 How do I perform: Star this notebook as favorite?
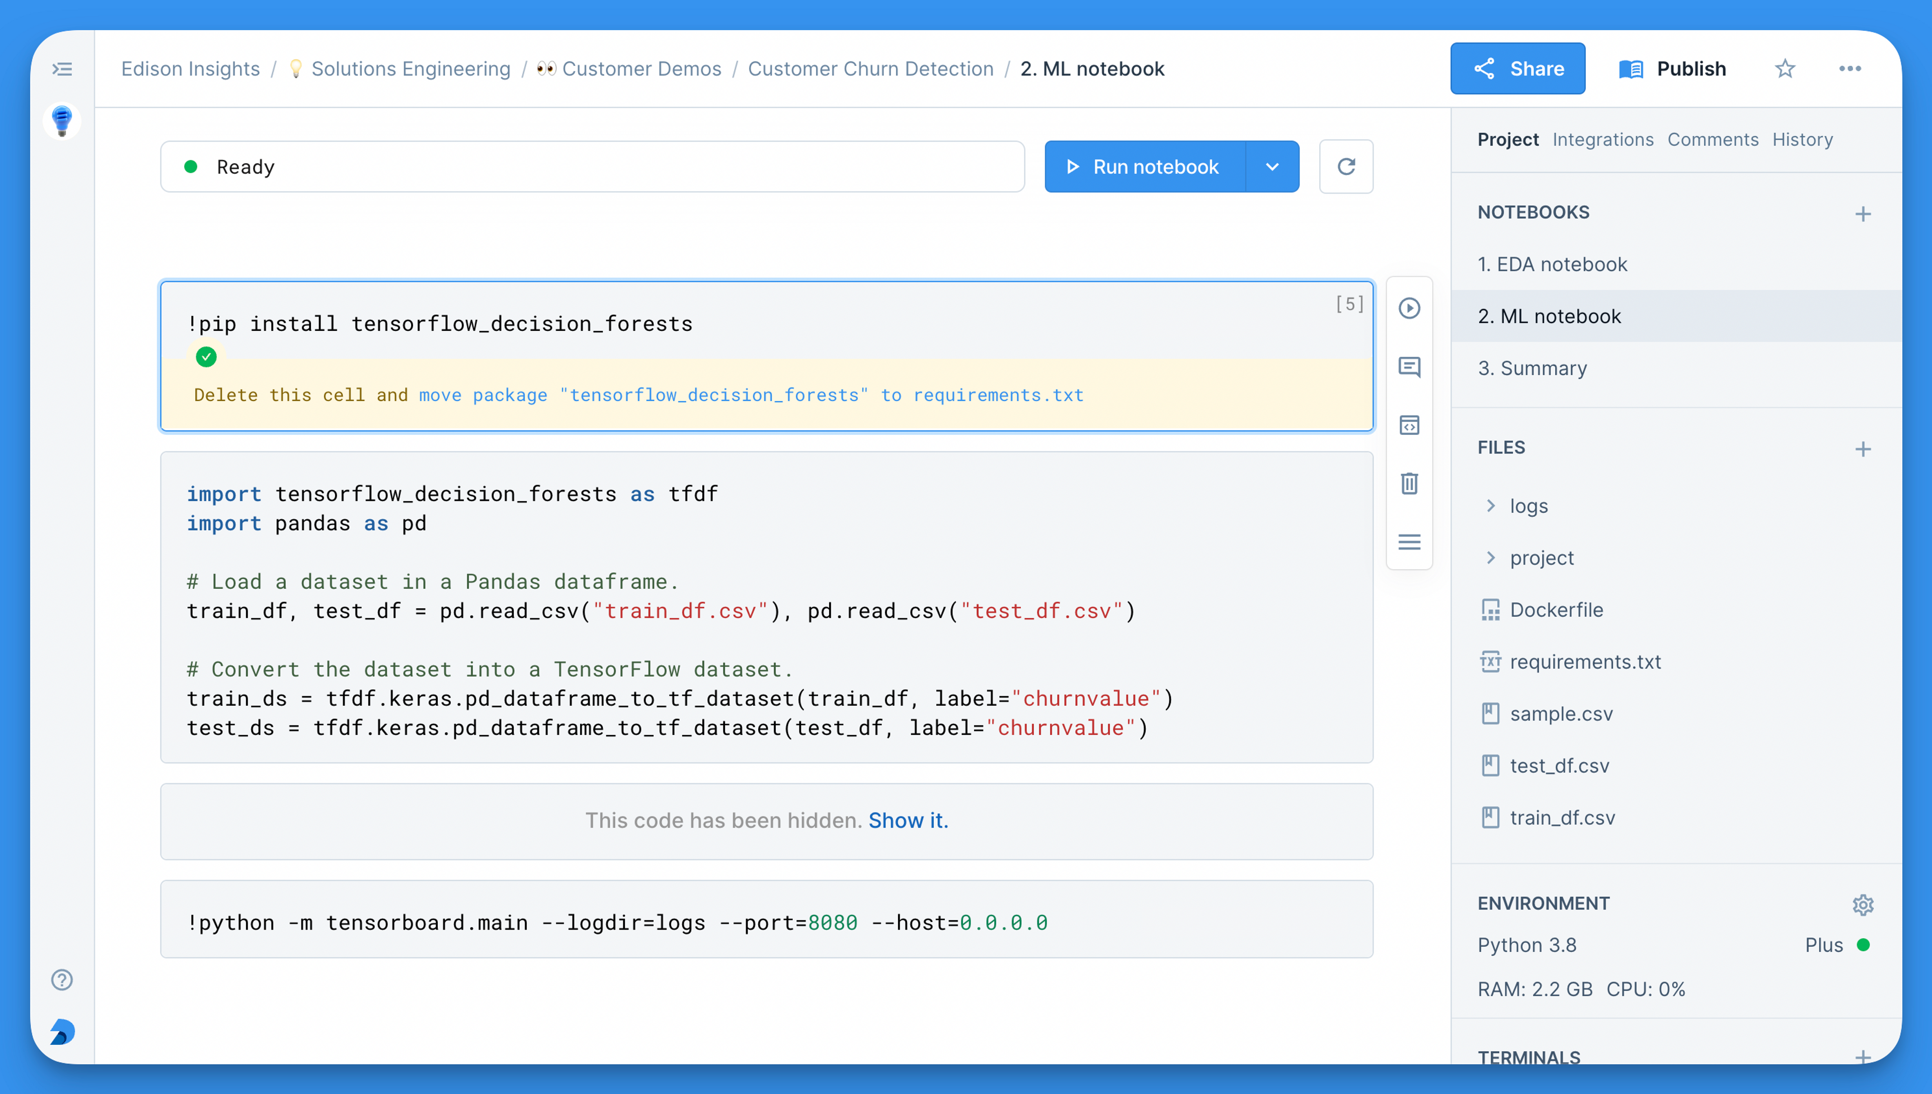click(1785, 69)
